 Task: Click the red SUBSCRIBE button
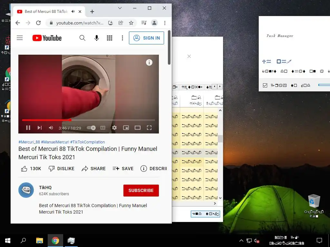[141, 190]
